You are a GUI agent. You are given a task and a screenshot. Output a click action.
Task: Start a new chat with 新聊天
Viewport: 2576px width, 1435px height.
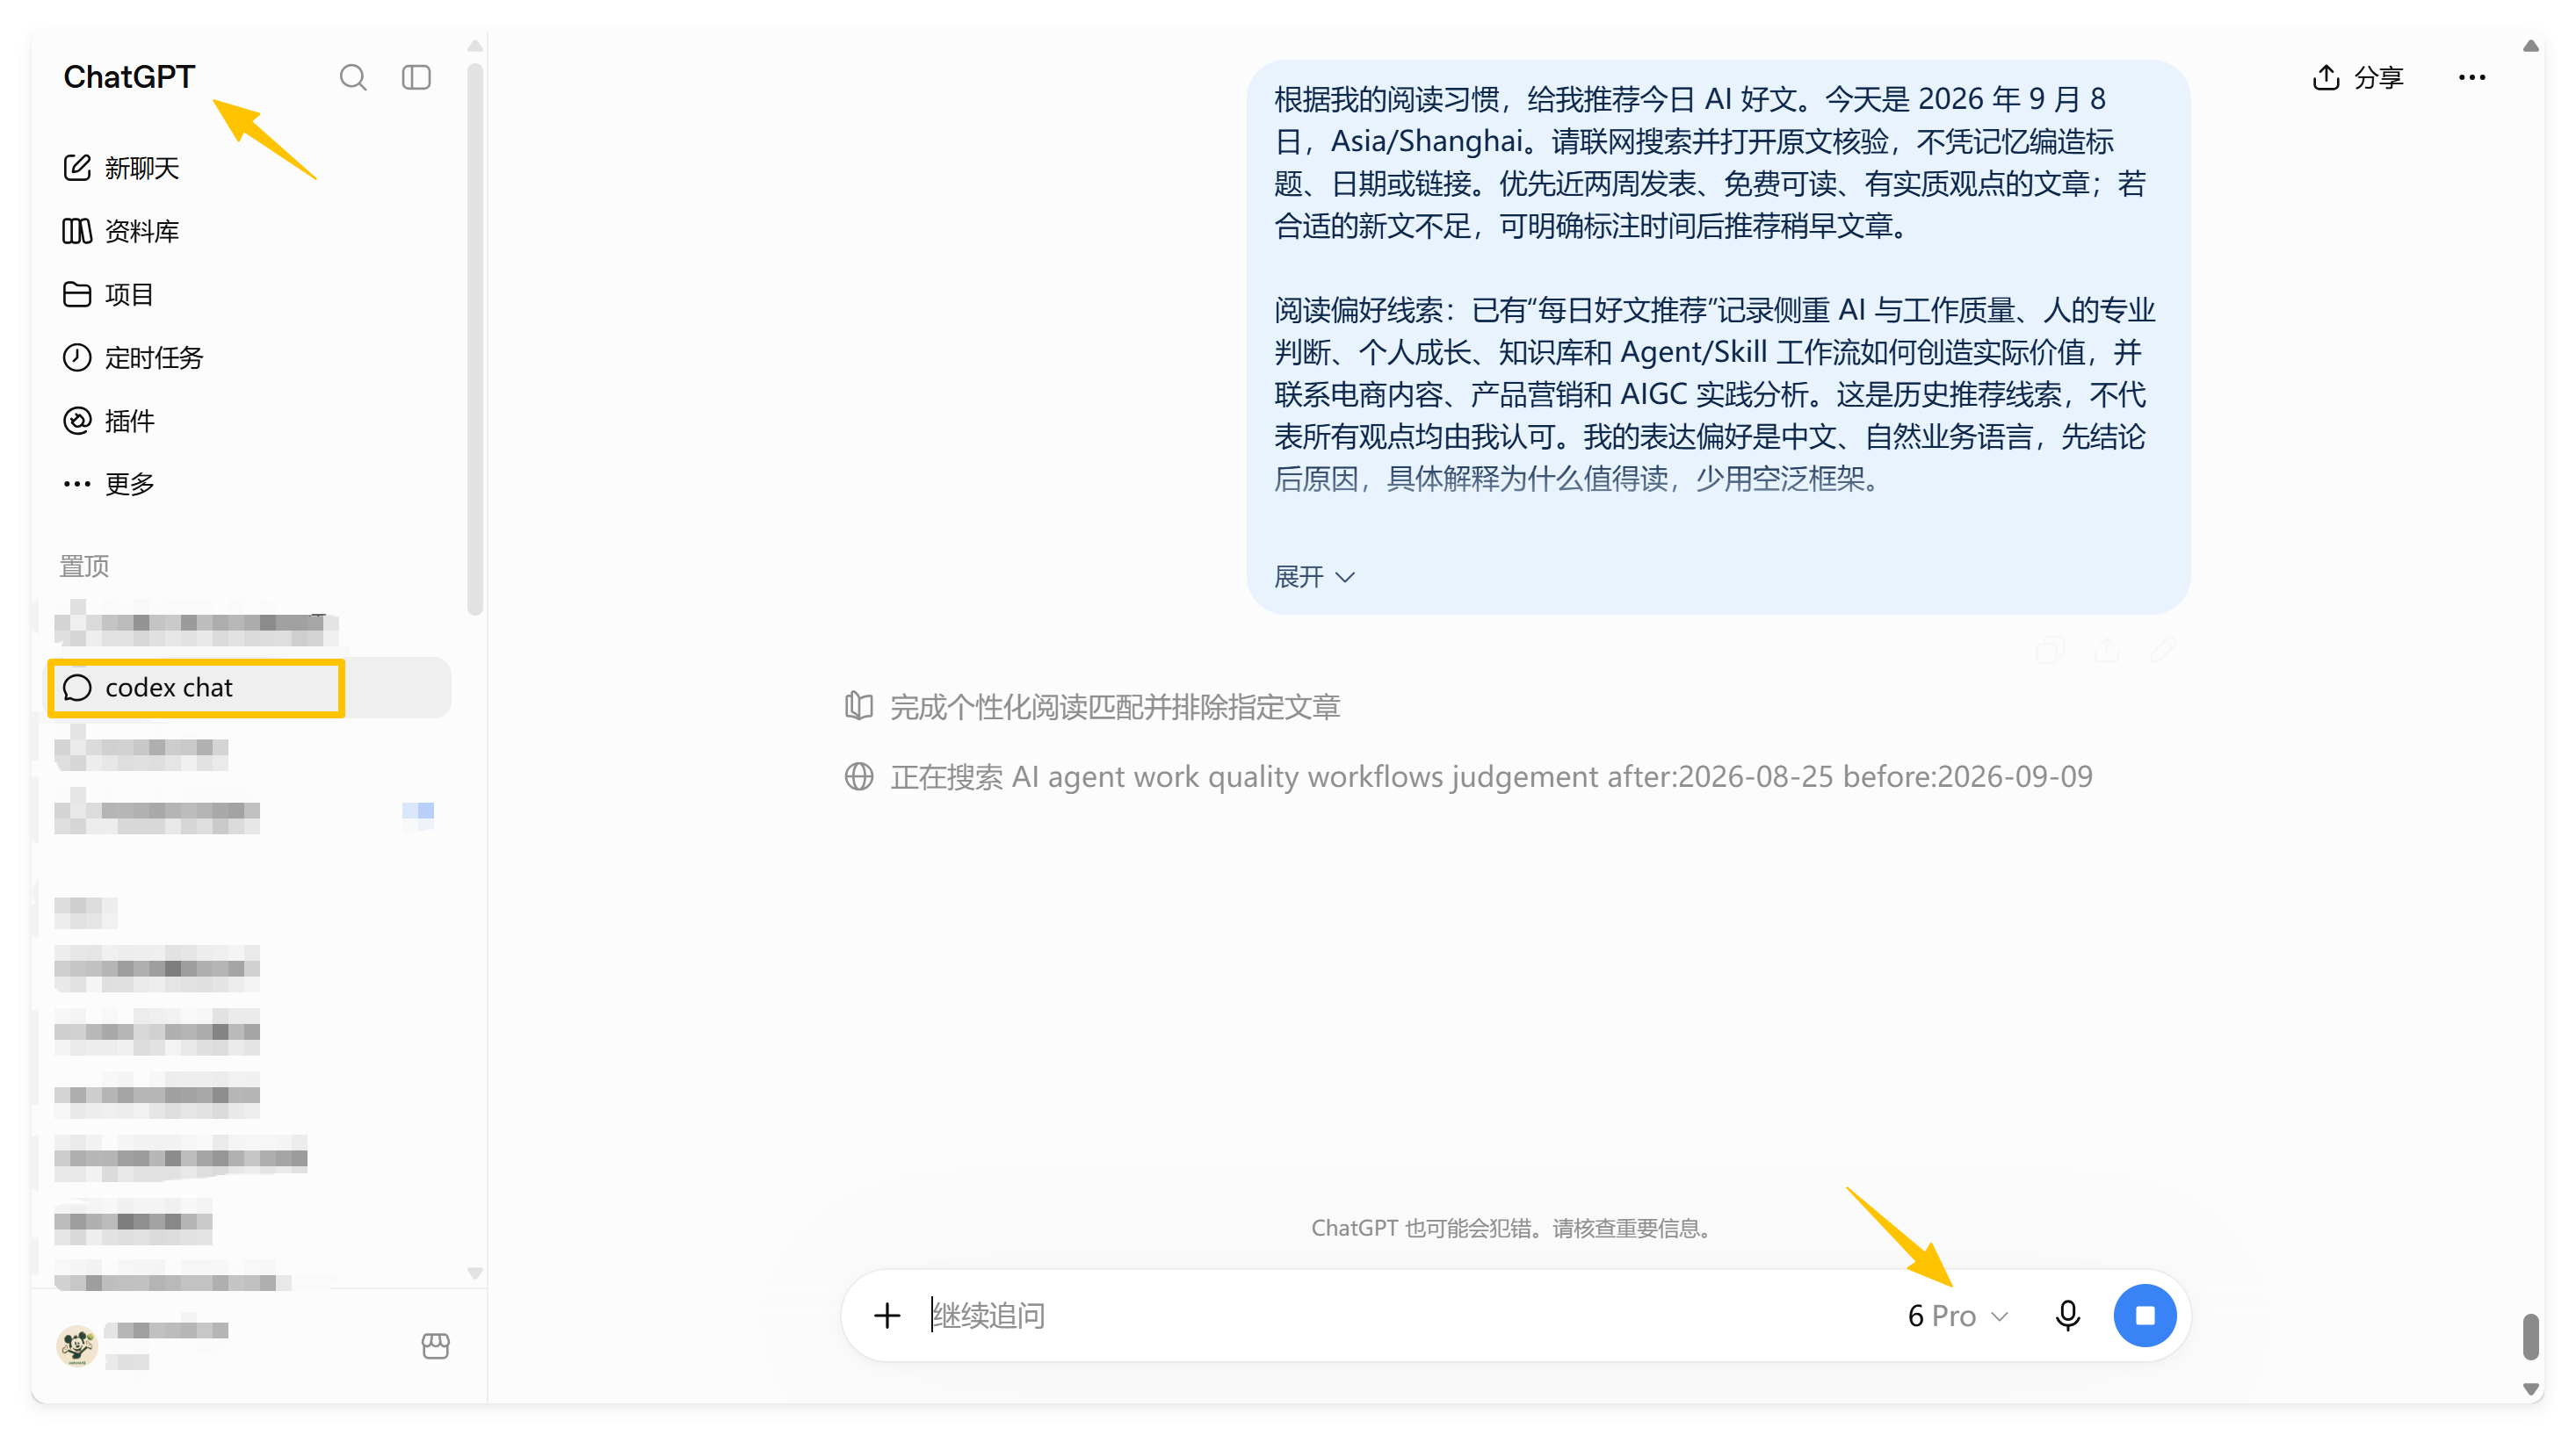(x=122, y=168)
